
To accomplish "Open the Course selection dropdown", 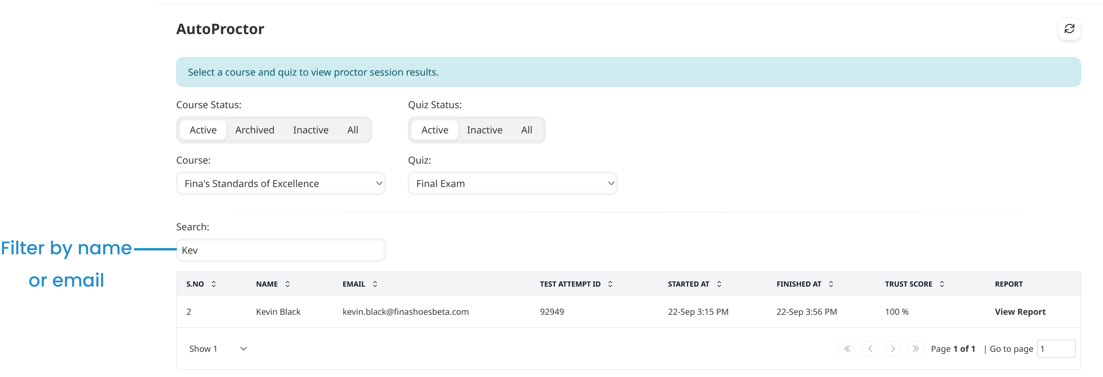I will click(x=280, y=183).
